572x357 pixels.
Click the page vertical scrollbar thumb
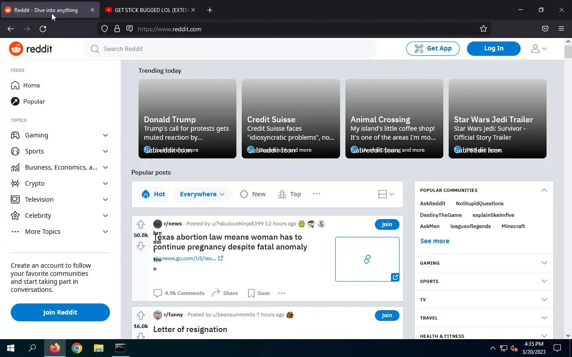click(x=568, y=51)
